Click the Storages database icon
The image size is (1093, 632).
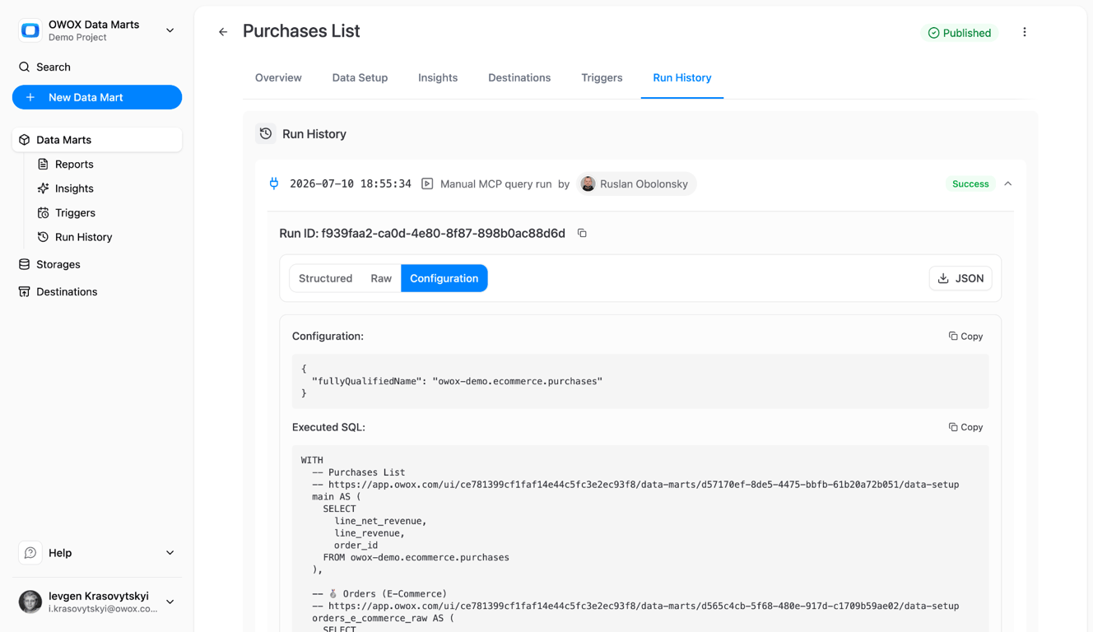(x=25, y=264)
